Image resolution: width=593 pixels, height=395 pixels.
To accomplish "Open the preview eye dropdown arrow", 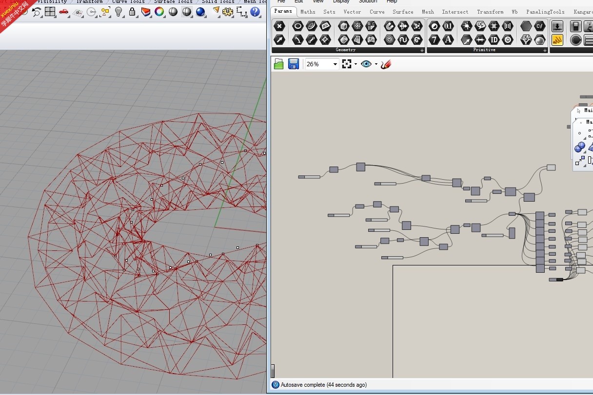I will (376, 64).
